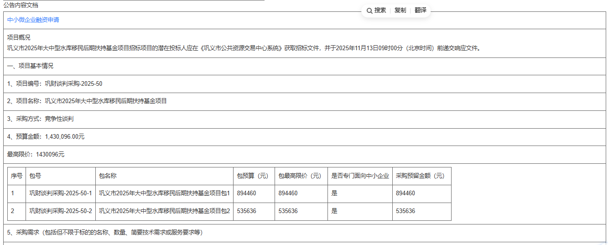Screen dimensions: 608x245
Task: Click the 采购预留金额（元） column header
Action: [420, 176]
